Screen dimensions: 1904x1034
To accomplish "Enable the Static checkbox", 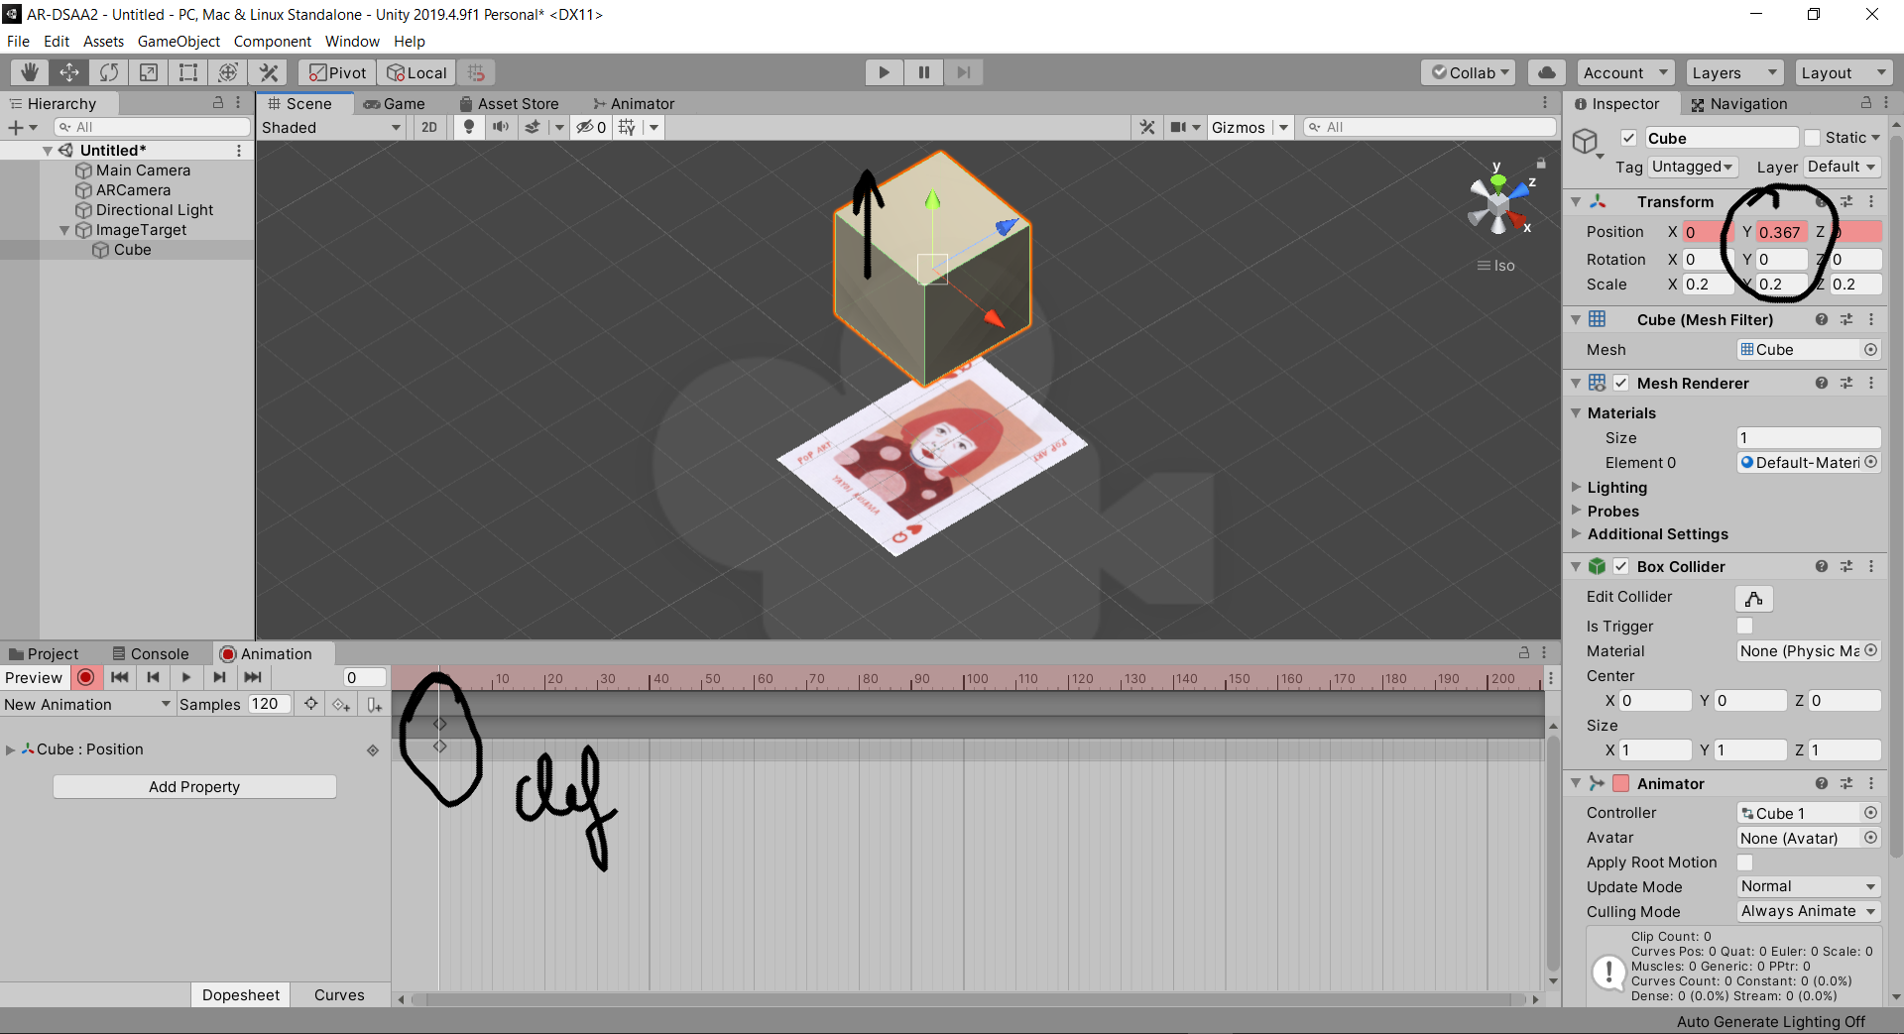I will coord(1813,138).
